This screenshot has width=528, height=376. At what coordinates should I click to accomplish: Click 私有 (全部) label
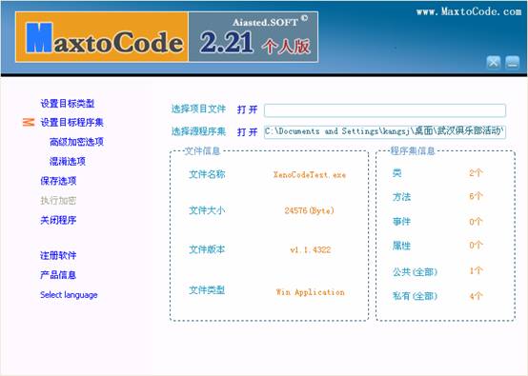point(415,296)
